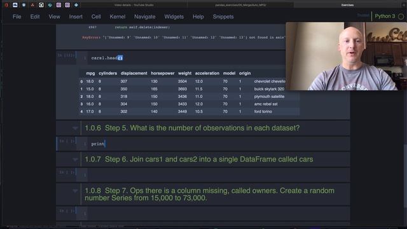This screenshot has height=229, width=407.
Task: Select the Exercises browser tab
Action: click(x=347, y=5)
